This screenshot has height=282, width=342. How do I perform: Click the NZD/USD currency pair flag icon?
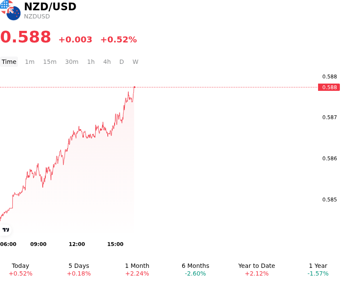pos(10,10)
